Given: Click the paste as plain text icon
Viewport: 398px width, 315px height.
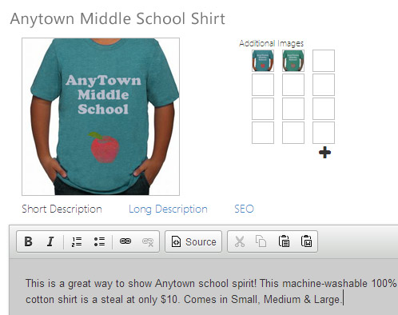Looking at the screenshot, I should click(x=284, y=241).
